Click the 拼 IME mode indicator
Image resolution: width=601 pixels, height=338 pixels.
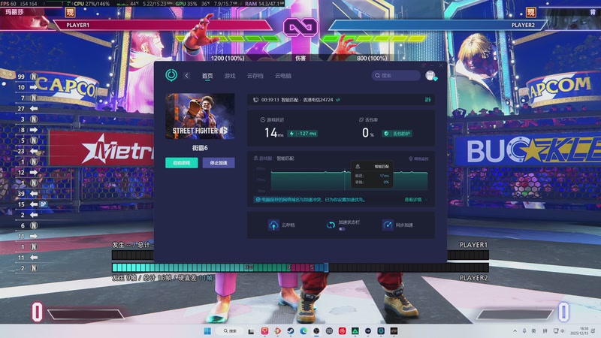click(545, 330)
